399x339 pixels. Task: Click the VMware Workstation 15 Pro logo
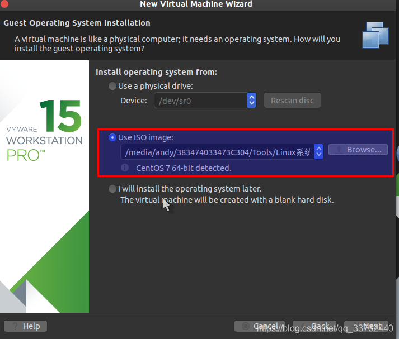[x=44, y=130]
